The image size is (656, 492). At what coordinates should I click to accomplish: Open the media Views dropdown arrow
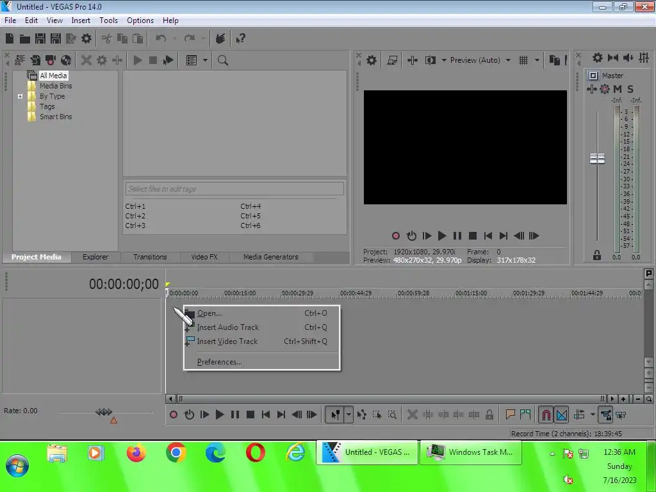205,60
